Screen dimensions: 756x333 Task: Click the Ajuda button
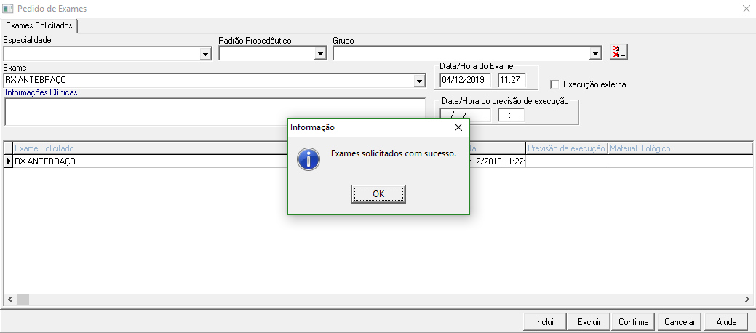(726, 322)
